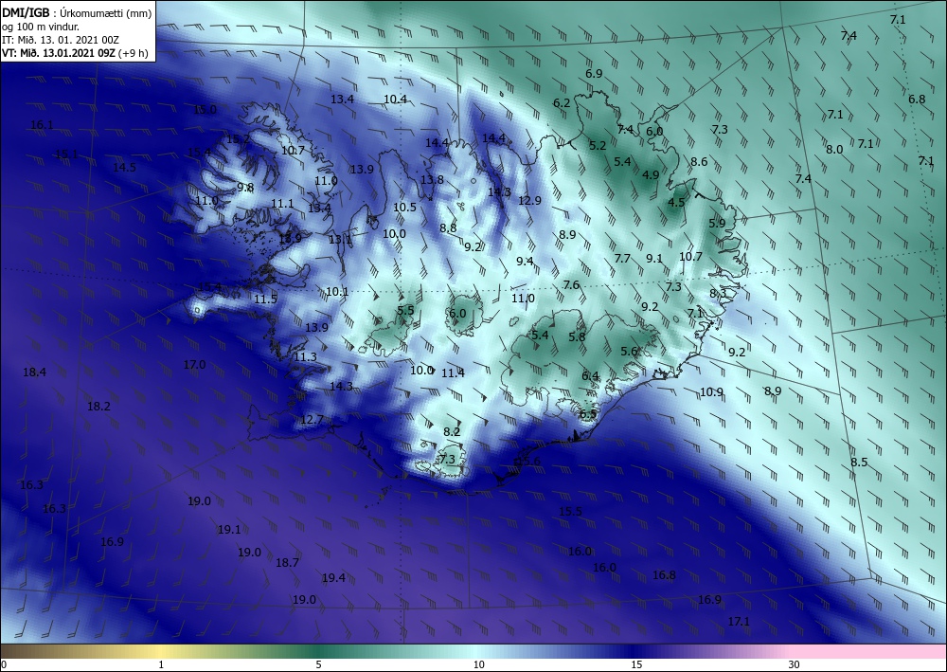This screenshot has height=672, width=947.
Task: Click the 8.6 value on the map
Action: 699,162
